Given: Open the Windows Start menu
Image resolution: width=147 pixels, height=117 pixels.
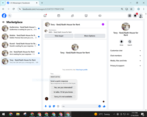Looking at the screenshot, I should 4,114.
